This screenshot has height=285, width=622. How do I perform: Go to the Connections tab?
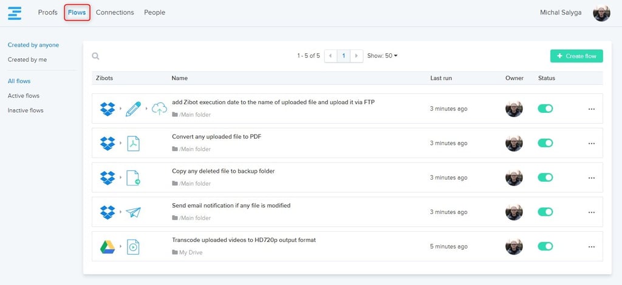(x=115, y=13)
